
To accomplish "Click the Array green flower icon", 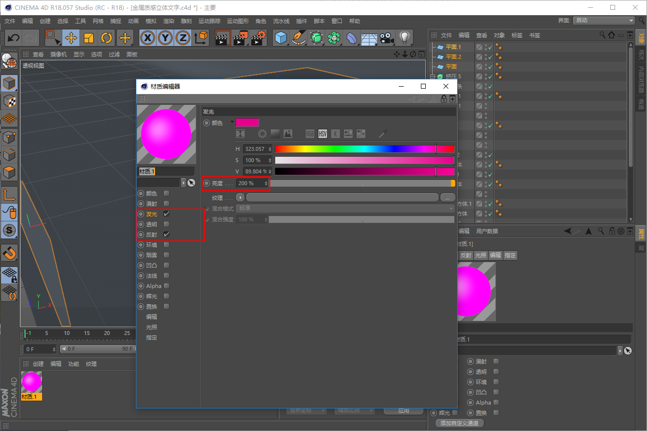I will coord(334,38).
